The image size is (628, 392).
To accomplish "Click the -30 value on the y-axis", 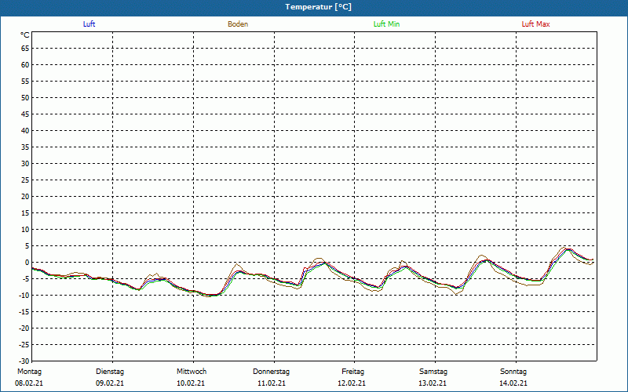I will click(24, 361).
